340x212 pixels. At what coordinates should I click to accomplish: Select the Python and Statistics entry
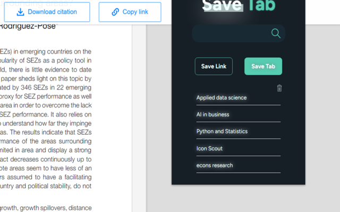(222, 131)
